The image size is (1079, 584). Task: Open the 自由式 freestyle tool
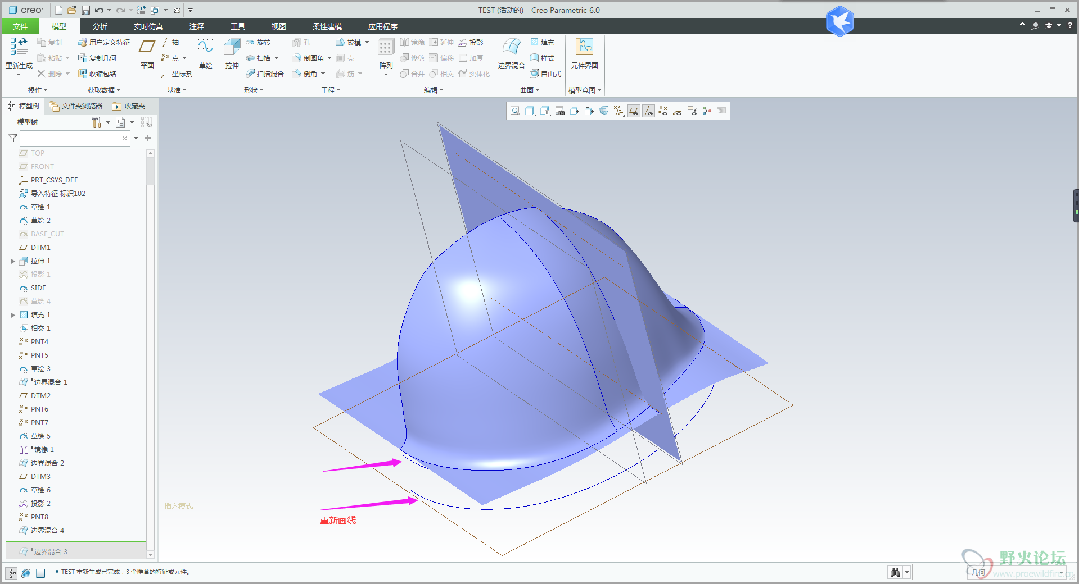click(x=545, y=74)
